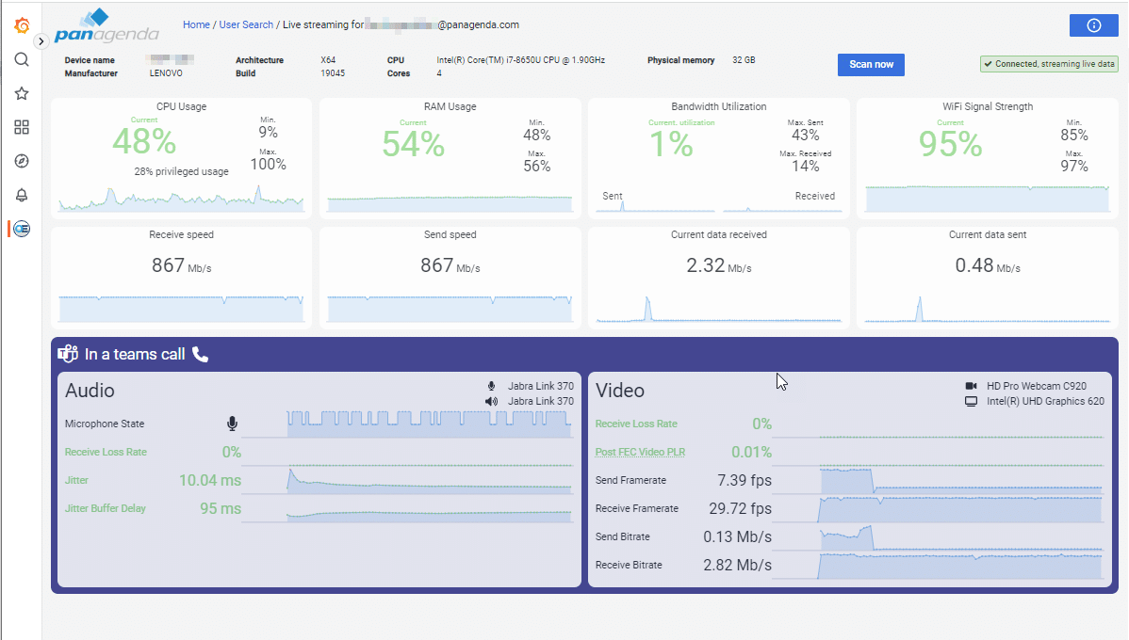Click the Post FEC 0.01% value

[x=752, y=452]
